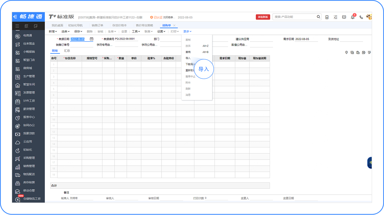Viewport: 384px width, 215px height.
Task: Click the search magnifier icon
Action: tap(318, 17)
